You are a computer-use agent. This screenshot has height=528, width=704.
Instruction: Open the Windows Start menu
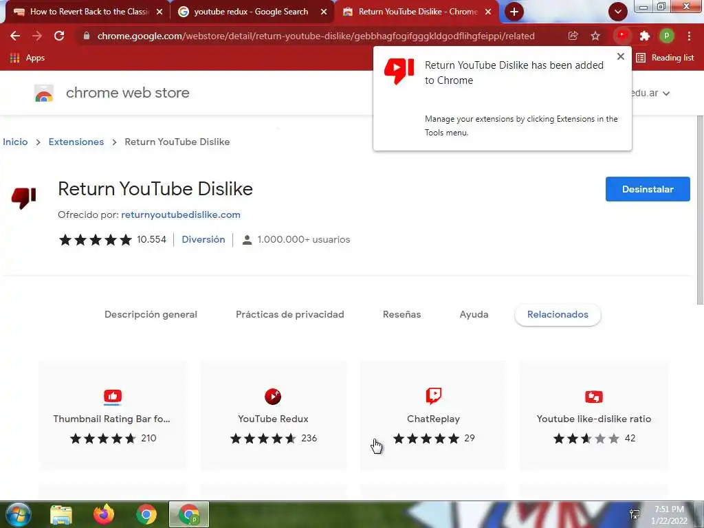pos(19,515)
